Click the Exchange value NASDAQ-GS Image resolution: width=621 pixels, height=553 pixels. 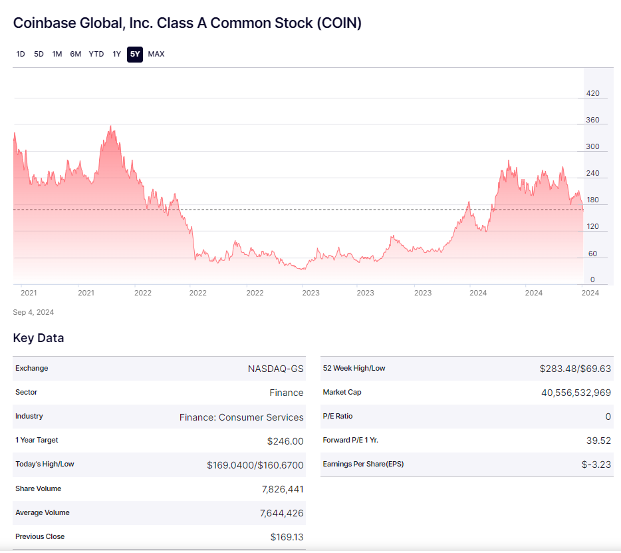click(276, 369)
